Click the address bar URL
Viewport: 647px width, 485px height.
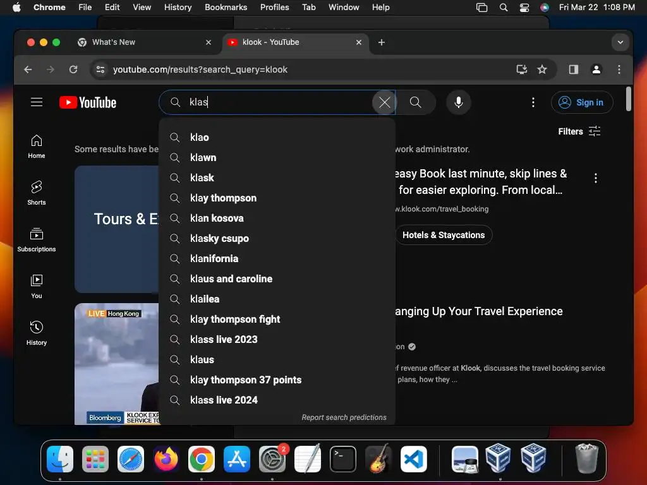[200, 69]
